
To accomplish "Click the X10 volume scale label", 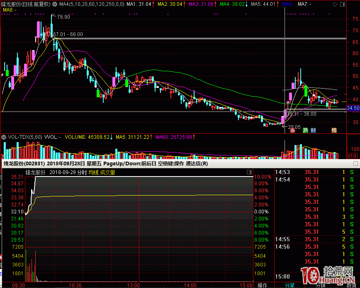I will pos(352,156).
